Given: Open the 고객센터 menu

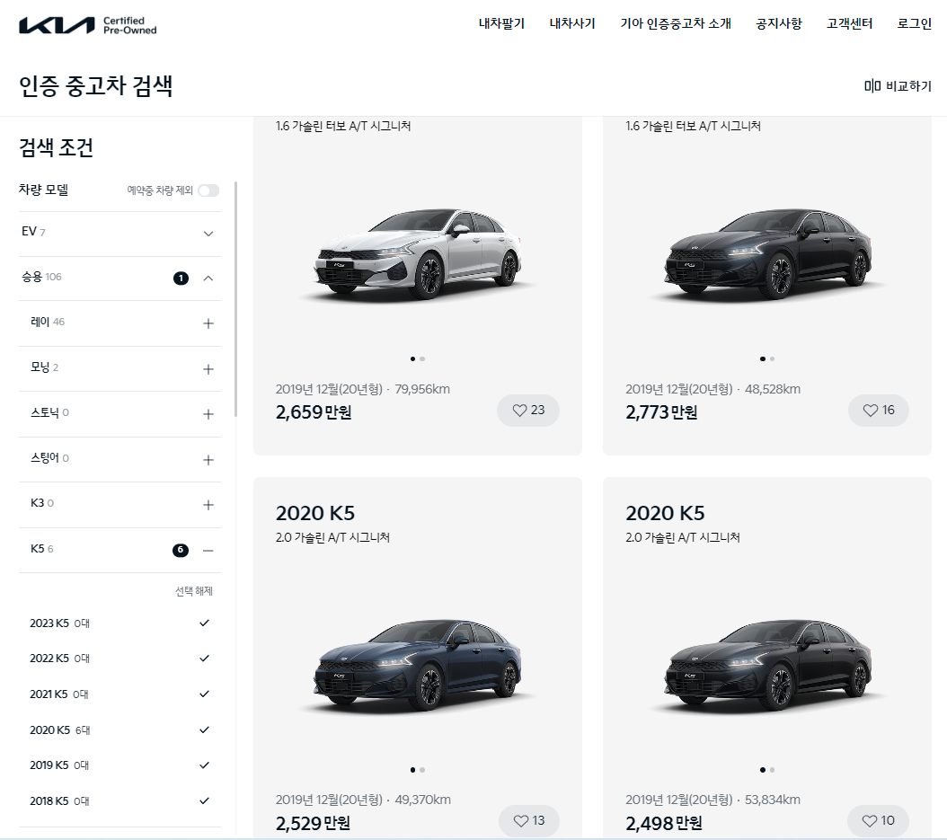Looking at the screenshot, I should 849,23.
